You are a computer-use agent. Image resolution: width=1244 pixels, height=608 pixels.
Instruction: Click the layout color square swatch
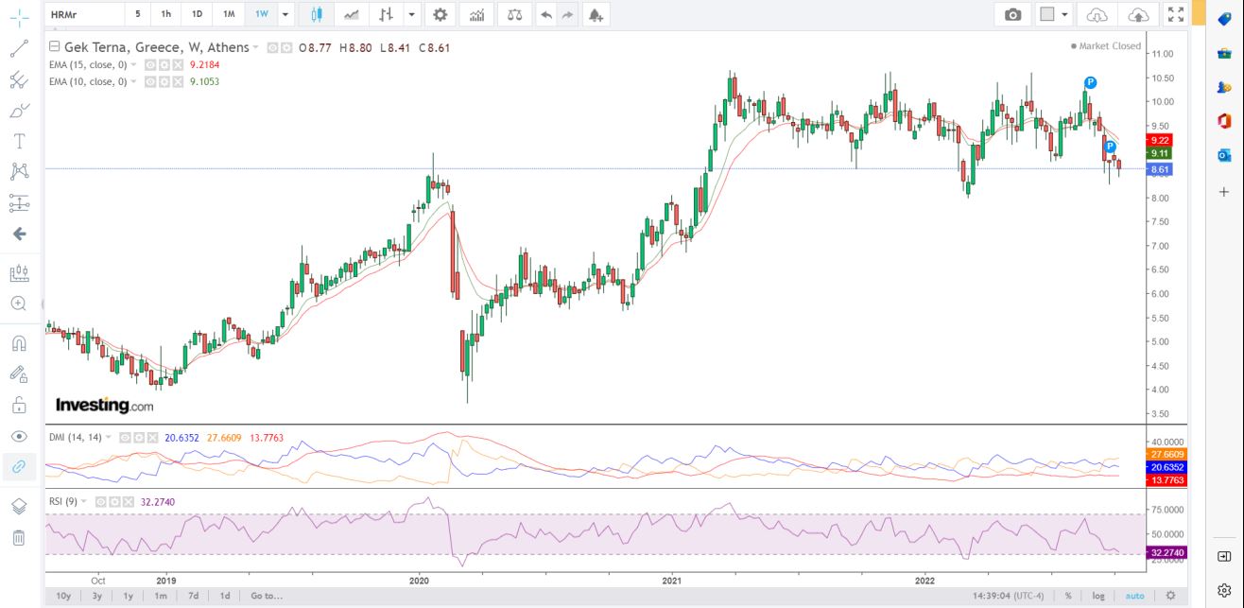pos(1046,14)
